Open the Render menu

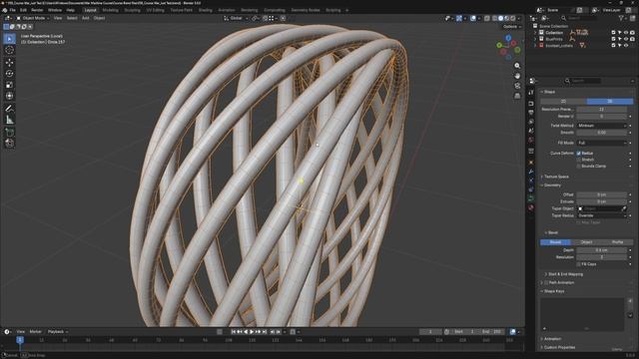[37, 10]
